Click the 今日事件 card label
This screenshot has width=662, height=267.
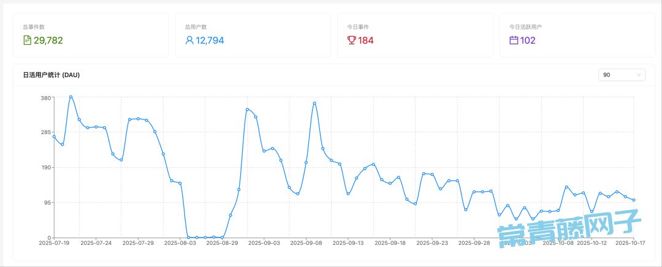357,27
